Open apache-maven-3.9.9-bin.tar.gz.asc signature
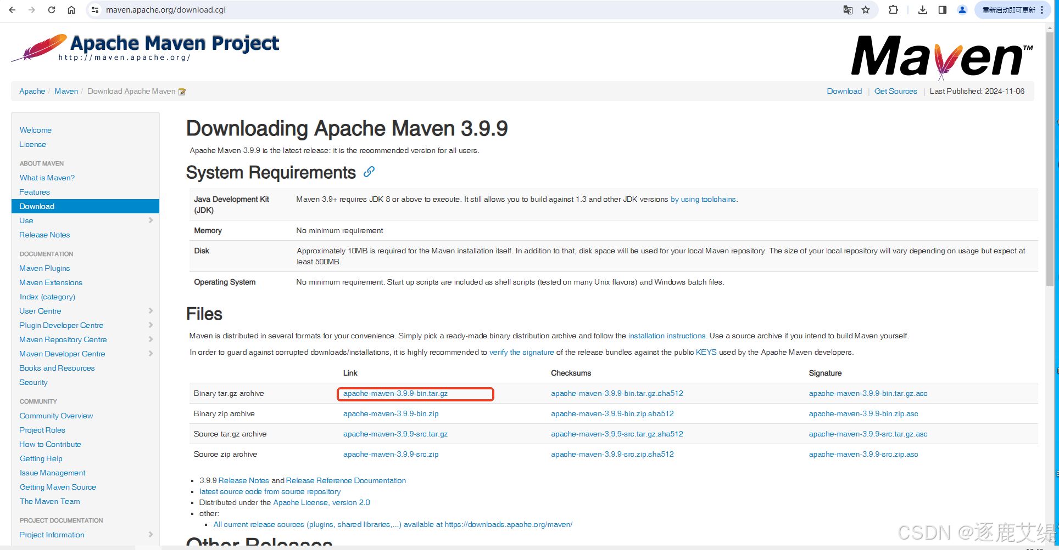The image size is (1059, 550). tap(868, 394)
